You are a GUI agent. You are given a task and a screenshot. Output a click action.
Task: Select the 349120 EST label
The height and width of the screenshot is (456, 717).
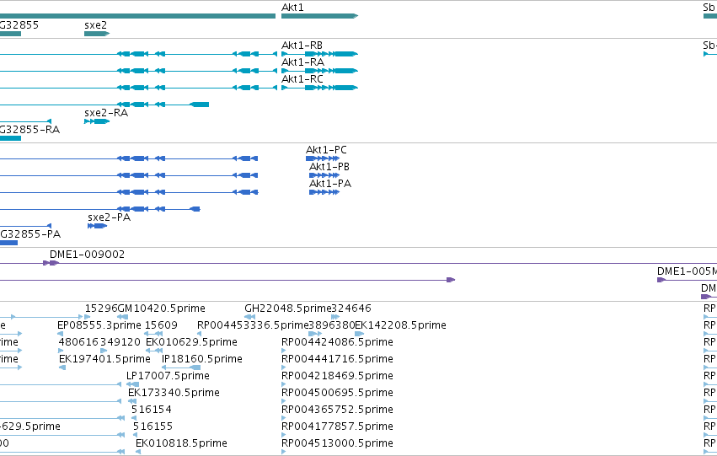pos(120,342)
